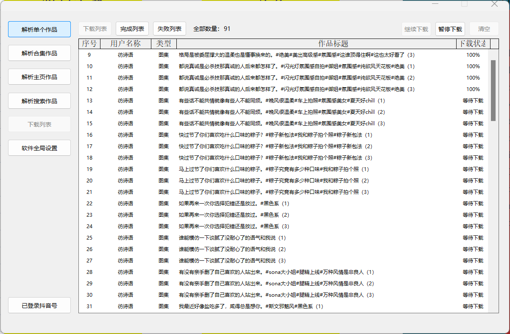Click the 序号 column header
The height and width of the screenshot is (334, 510).
tap(89, 43)
